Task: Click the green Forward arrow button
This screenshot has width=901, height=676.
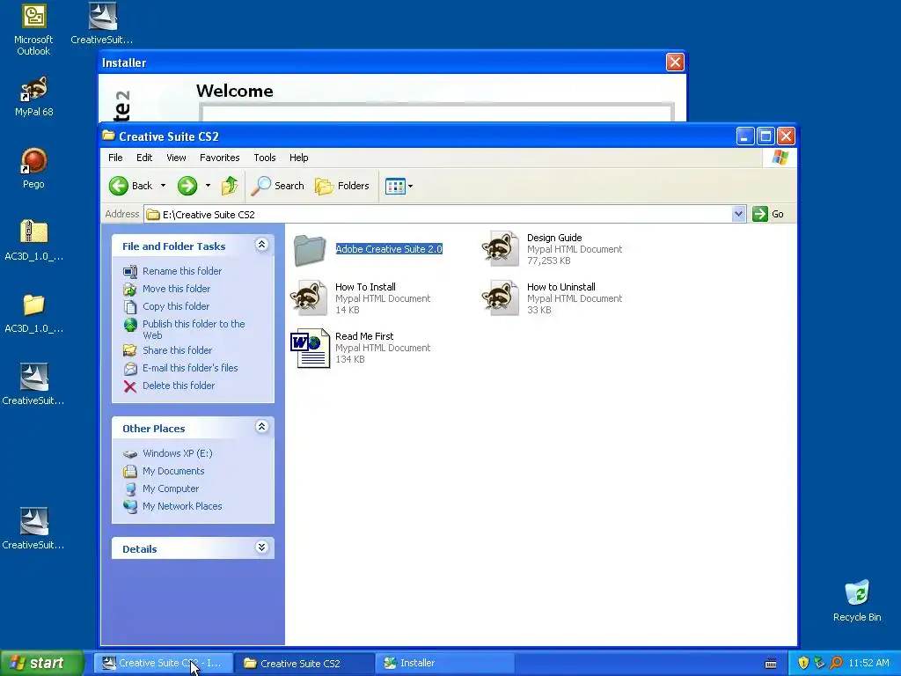Action: [x=187, y=186]
